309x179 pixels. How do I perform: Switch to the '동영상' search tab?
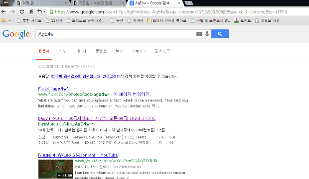(101, 51)
